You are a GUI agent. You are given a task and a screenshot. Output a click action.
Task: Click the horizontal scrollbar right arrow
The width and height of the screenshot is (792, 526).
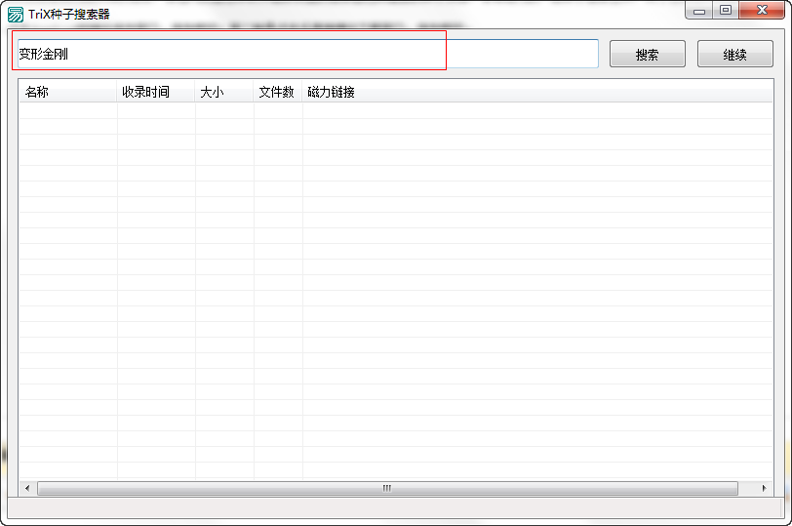764,488
